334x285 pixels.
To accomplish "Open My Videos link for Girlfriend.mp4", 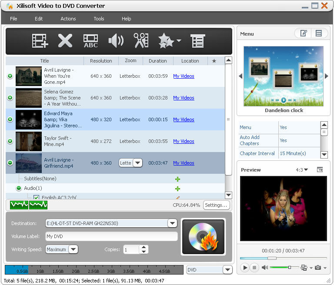I will (184, 163).
